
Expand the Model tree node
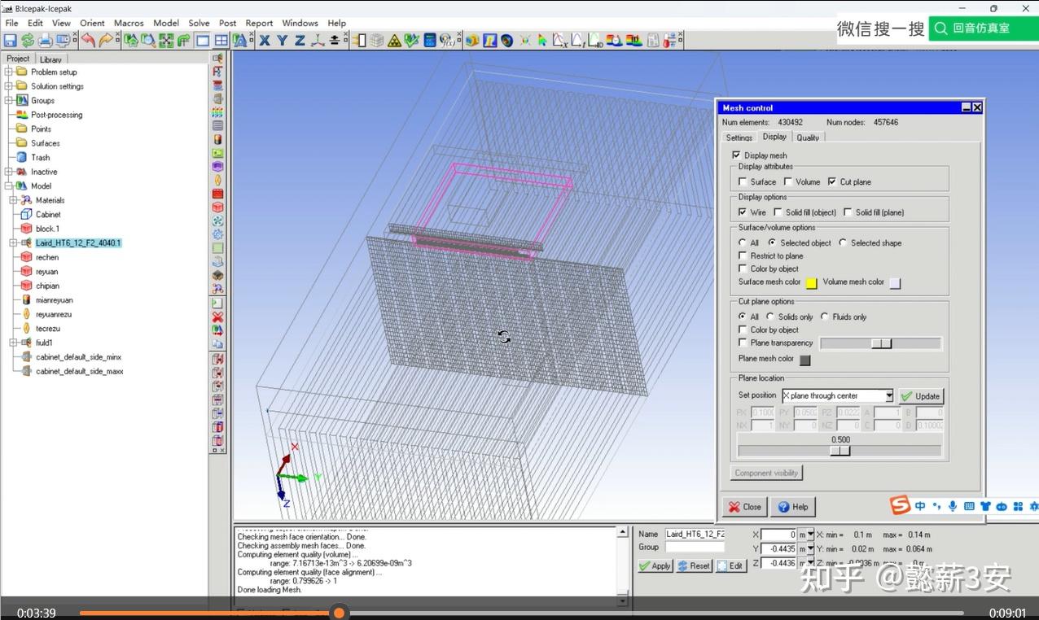[x=8, y=186]
